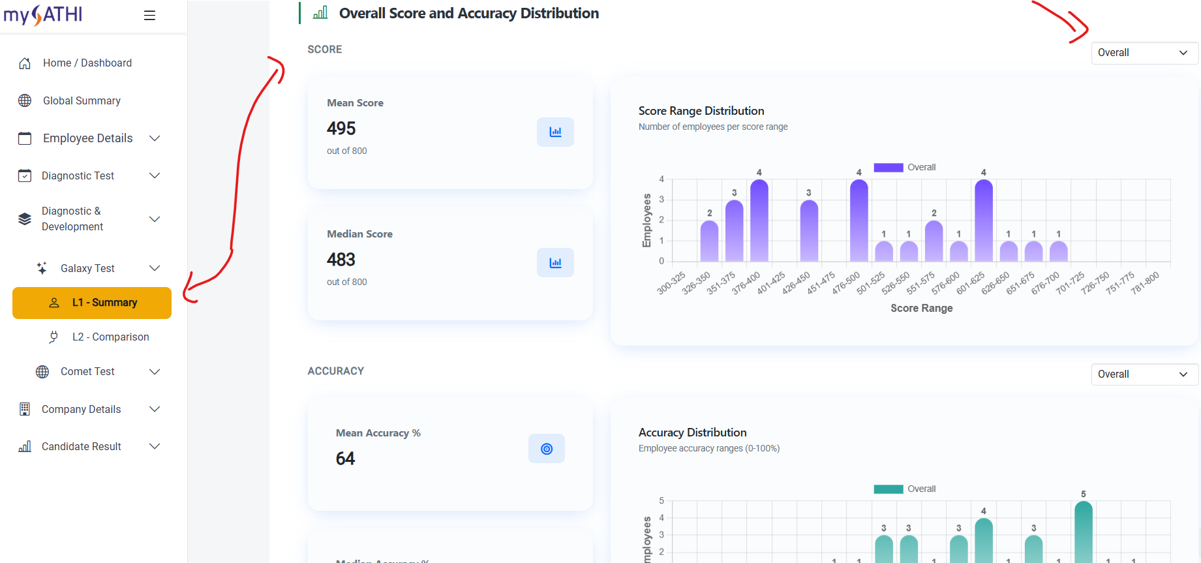Click the ACCURACY section heading

pos(336,371)
